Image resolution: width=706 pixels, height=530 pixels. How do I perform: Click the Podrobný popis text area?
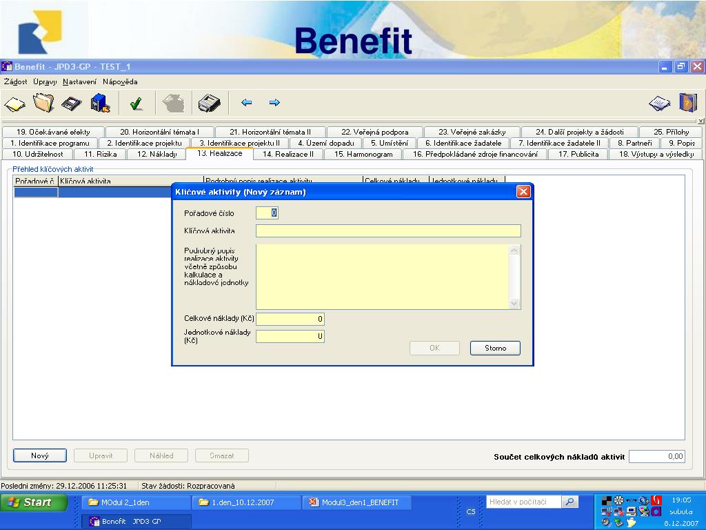(x=382, y=277)
